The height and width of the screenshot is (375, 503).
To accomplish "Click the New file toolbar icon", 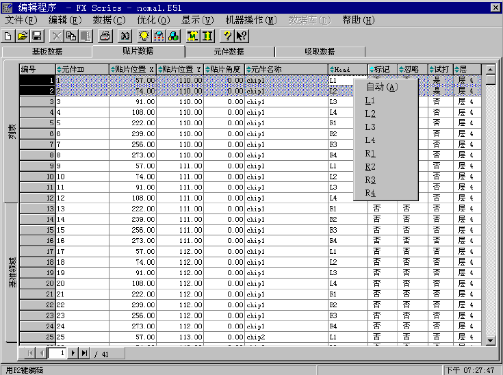I will coord(9,36).
